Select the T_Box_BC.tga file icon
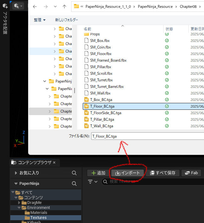 coord(86,100)
